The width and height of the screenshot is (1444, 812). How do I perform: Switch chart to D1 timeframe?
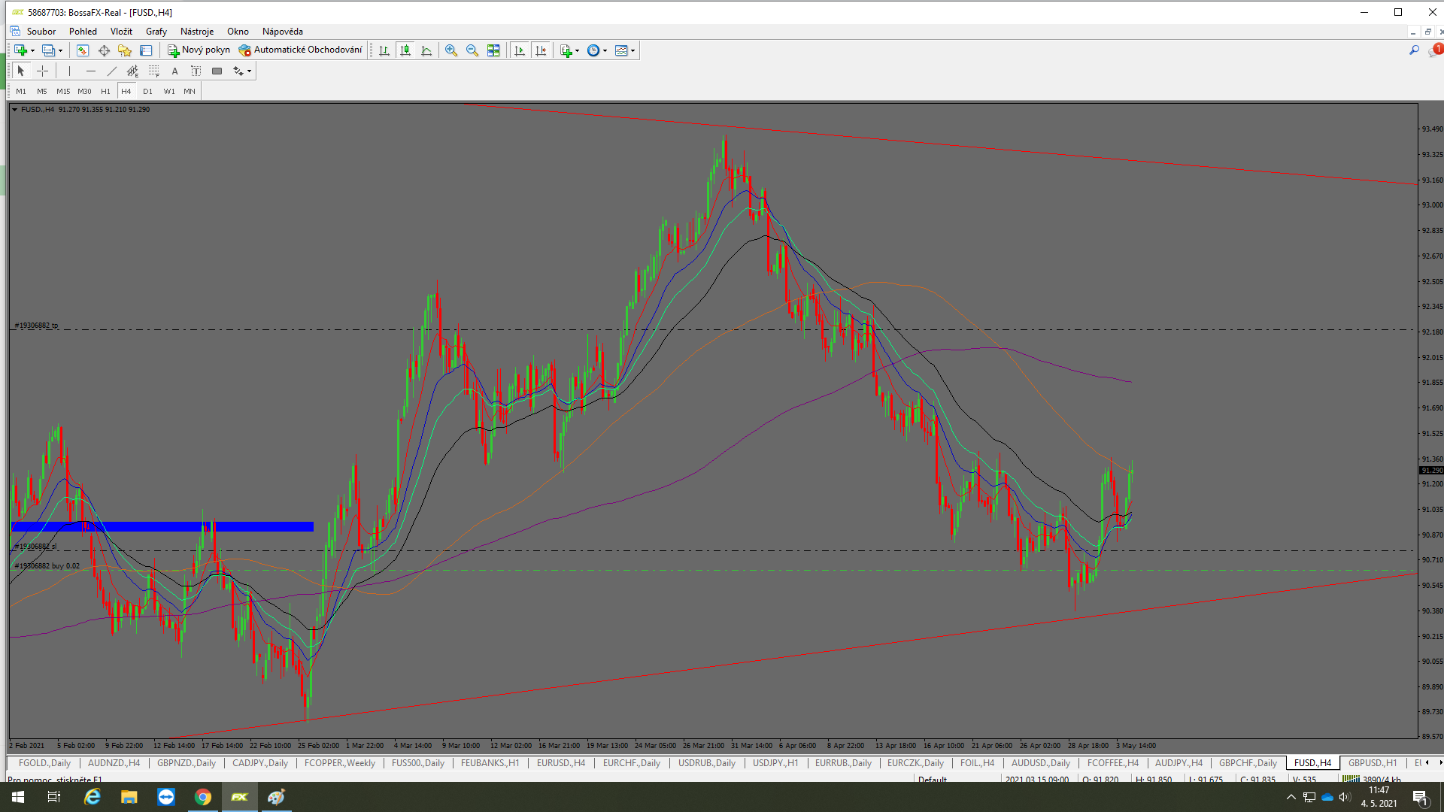click(x=147, y=91)
